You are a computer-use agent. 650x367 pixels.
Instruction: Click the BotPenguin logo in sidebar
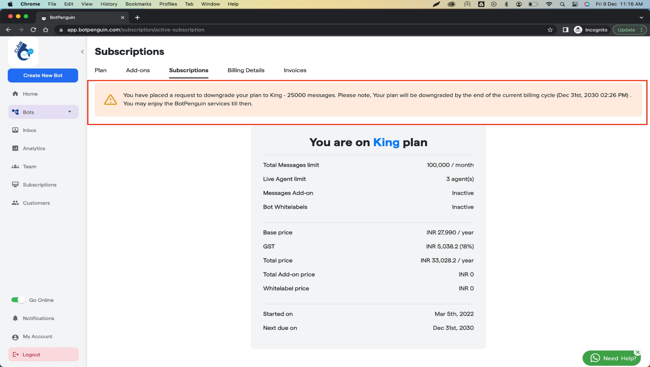(x=23, y=51)
